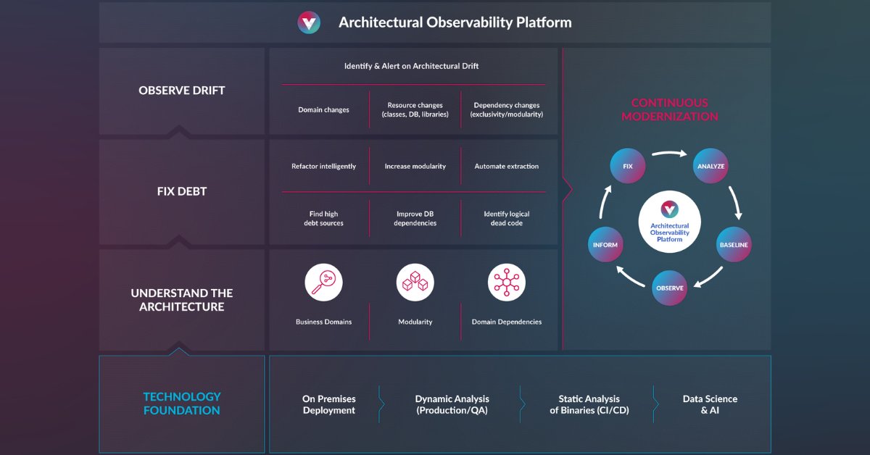Select the central Architectural Observability Platform badge
The width and height of the screenshot is (870, 455).
point(669,221)
